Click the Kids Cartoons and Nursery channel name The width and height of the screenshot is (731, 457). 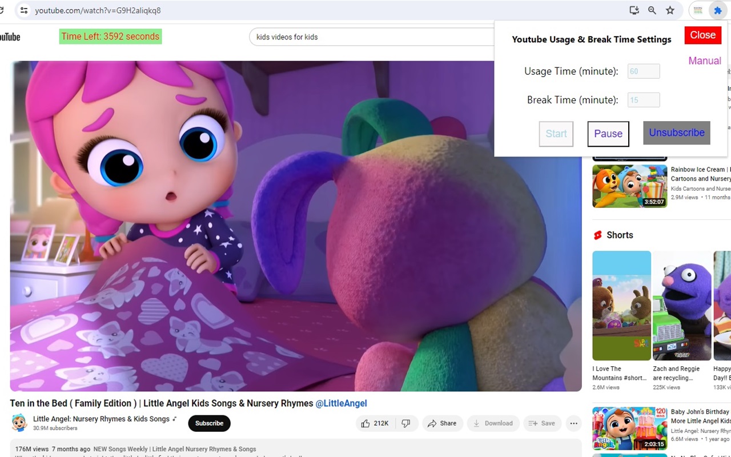(x=701, y=189)
